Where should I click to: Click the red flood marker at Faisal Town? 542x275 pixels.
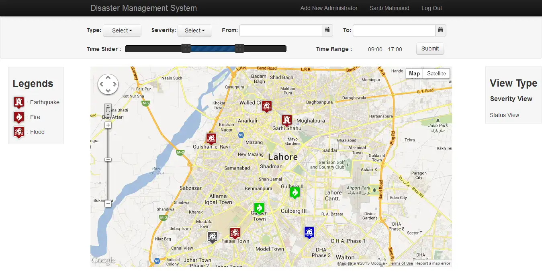[x=235, y=233]
